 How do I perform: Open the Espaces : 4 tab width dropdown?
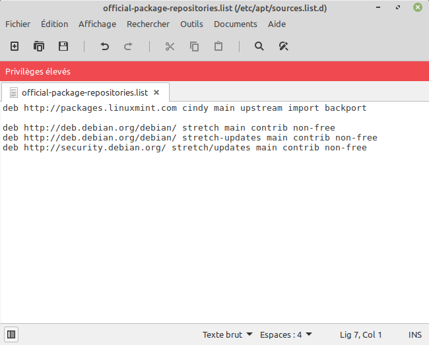pyautogui.click(x=286, y=334)
